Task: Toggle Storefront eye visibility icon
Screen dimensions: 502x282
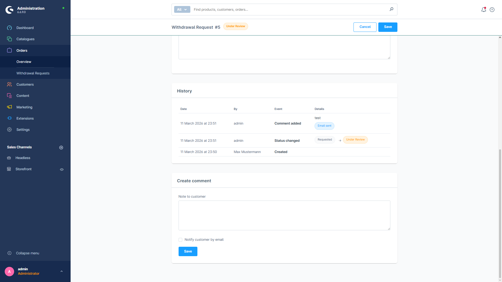Action: (x=62, y=169)
